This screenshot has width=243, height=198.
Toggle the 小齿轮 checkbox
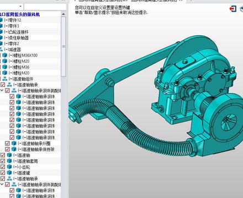pos(3,167)
